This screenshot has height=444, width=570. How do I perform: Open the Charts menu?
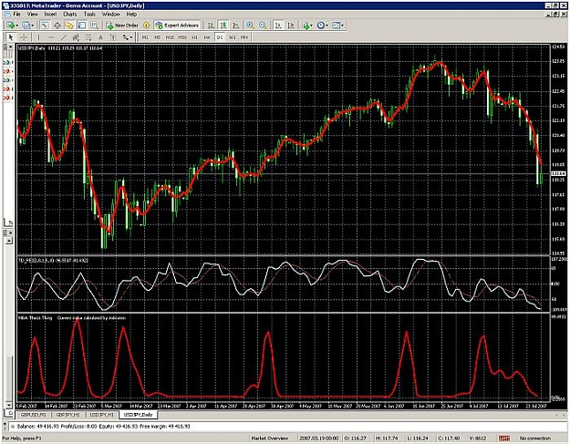70,15
